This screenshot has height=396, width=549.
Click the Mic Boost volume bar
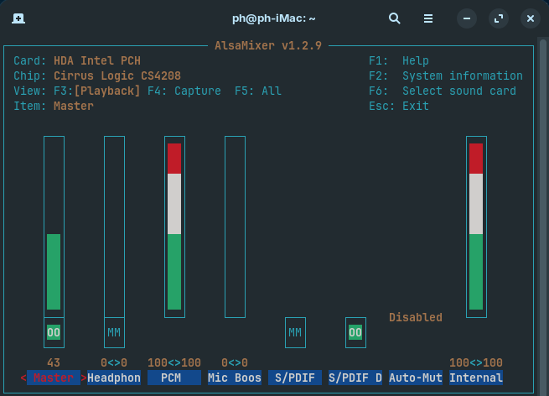point(235,227)
